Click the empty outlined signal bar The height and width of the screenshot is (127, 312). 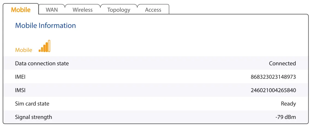(49, 46)
